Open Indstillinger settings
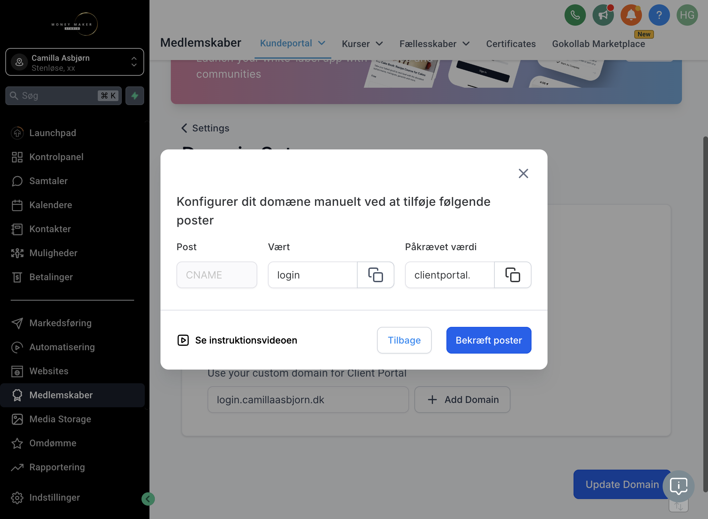 pos(72,497)
